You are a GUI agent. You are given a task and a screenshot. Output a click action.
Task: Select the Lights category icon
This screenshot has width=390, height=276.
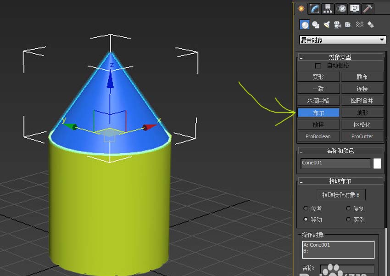pos(327,25)
